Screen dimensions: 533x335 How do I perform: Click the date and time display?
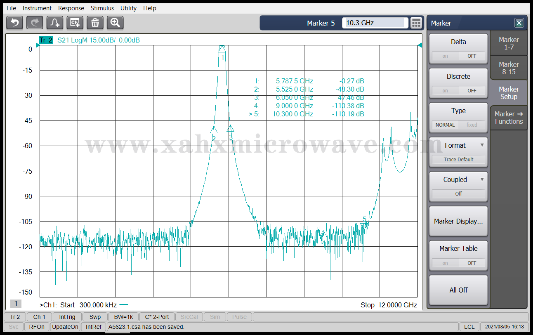[505, 327]
